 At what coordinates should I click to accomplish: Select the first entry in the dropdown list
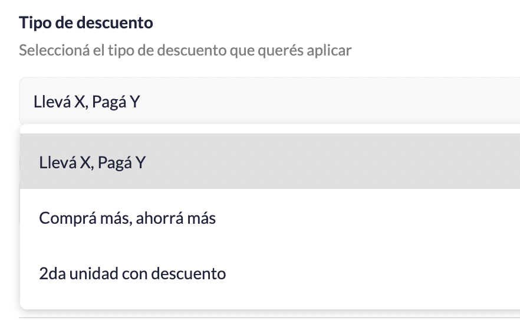pos(92,162)
